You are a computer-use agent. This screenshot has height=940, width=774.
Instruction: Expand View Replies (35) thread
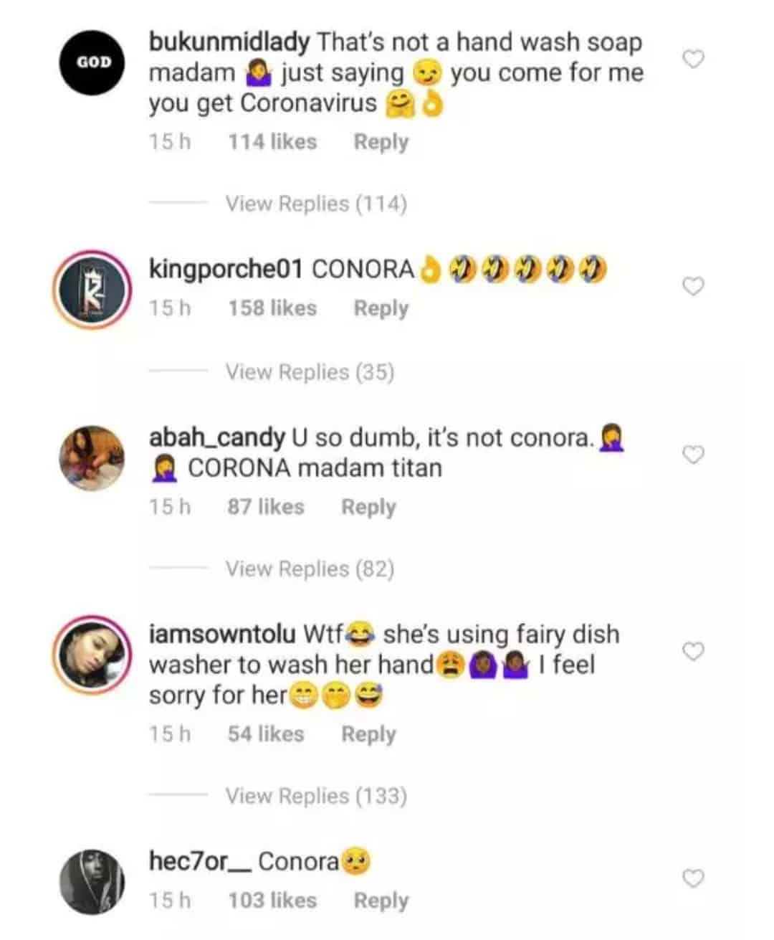point(310,372)
